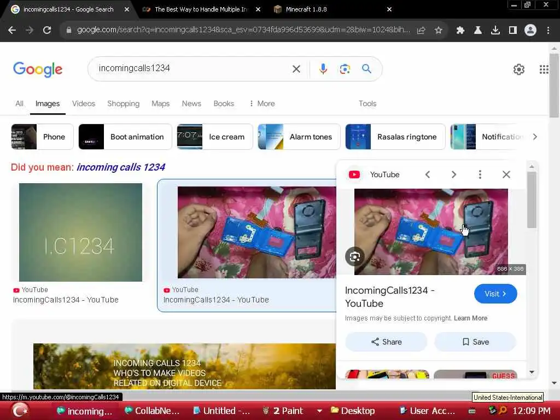
Task: Open CollabNet taskbar item
Action: pos(152,411)
